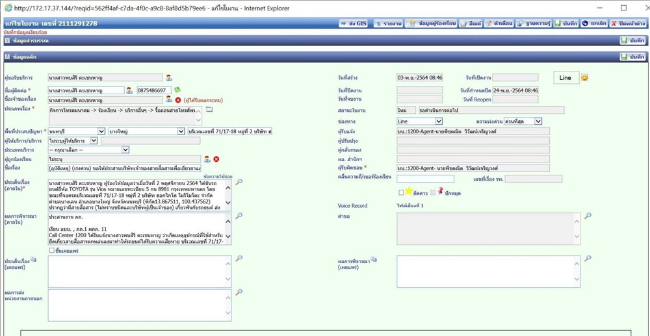Click red remove icon beside ชื่อเจ้าของเรื่อง
The width and height of the screenshot is (650, 336).
tap(178, 100)
